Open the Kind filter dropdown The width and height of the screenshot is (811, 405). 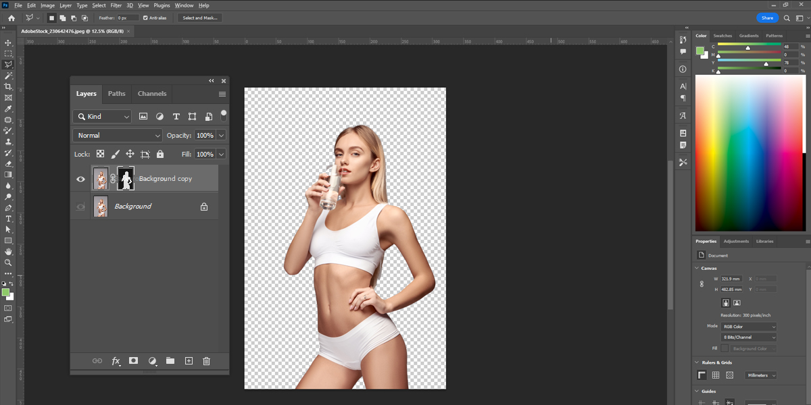tap(102, 116)
